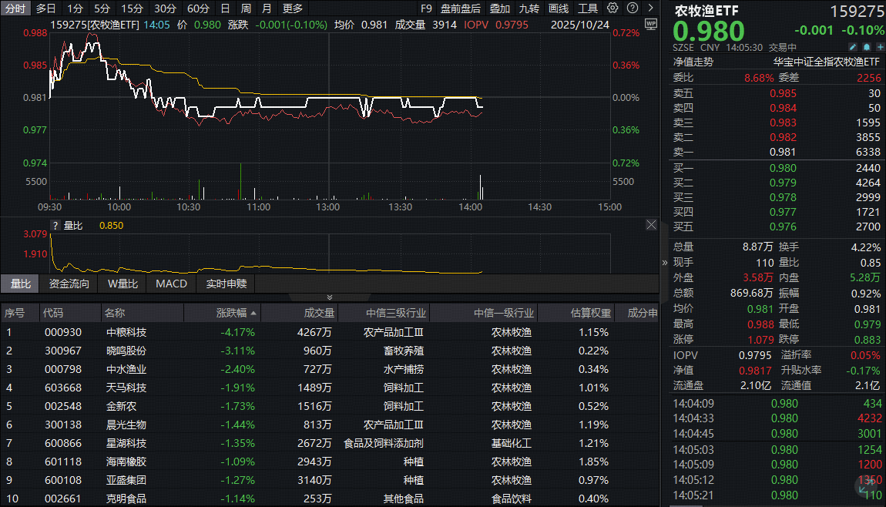
Task: Toggle the 九转 nine-turn indicator
Action: (x=529, y=8)
